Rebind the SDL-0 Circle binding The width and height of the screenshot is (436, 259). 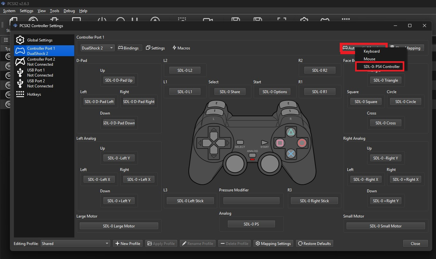[406, 101]
